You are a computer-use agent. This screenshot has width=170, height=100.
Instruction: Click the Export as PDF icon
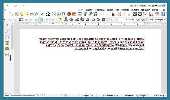point(145,14)
